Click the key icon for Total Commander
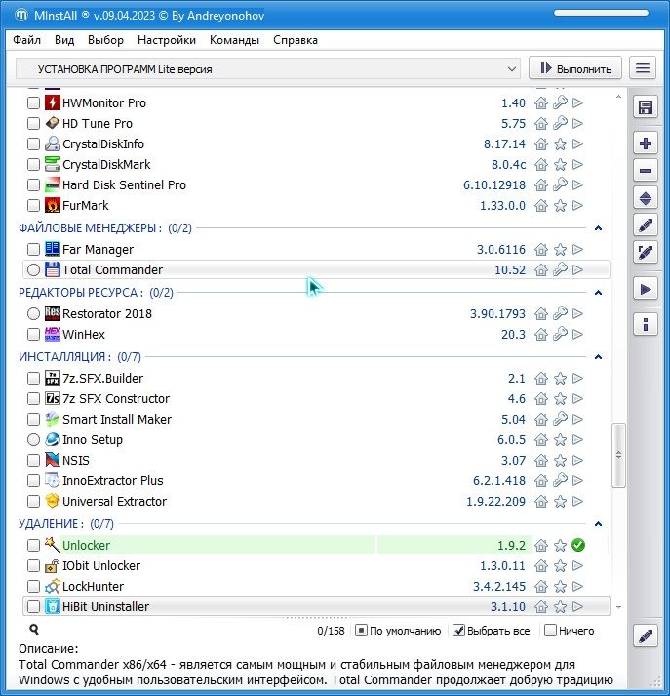Image resolution: width=670 pixels, height=696 pixels. point(560,269)
